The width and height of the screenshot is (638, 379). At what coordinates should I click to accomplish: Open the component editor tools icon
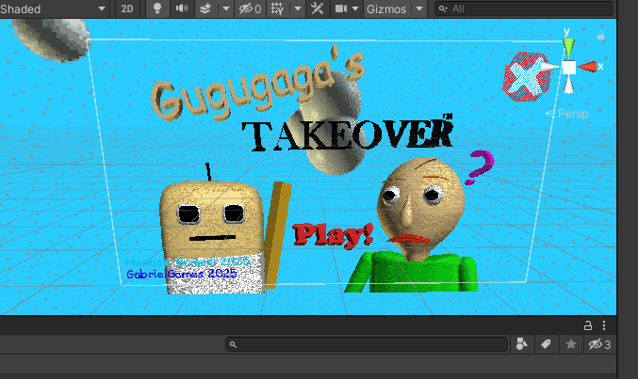(318, 9)
